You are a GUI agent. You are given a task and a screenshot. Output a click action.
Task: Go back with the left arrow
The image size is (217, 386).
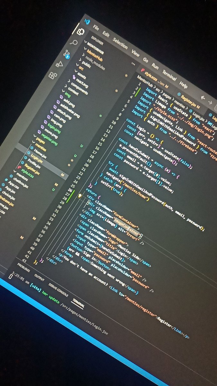pos(203,98)
